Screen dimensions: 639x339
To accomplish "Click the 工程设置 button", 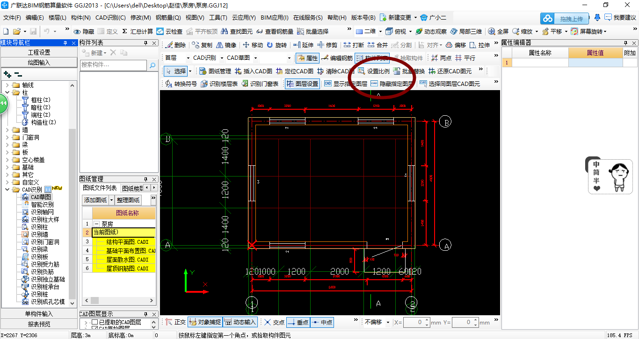I will [39, 52].
